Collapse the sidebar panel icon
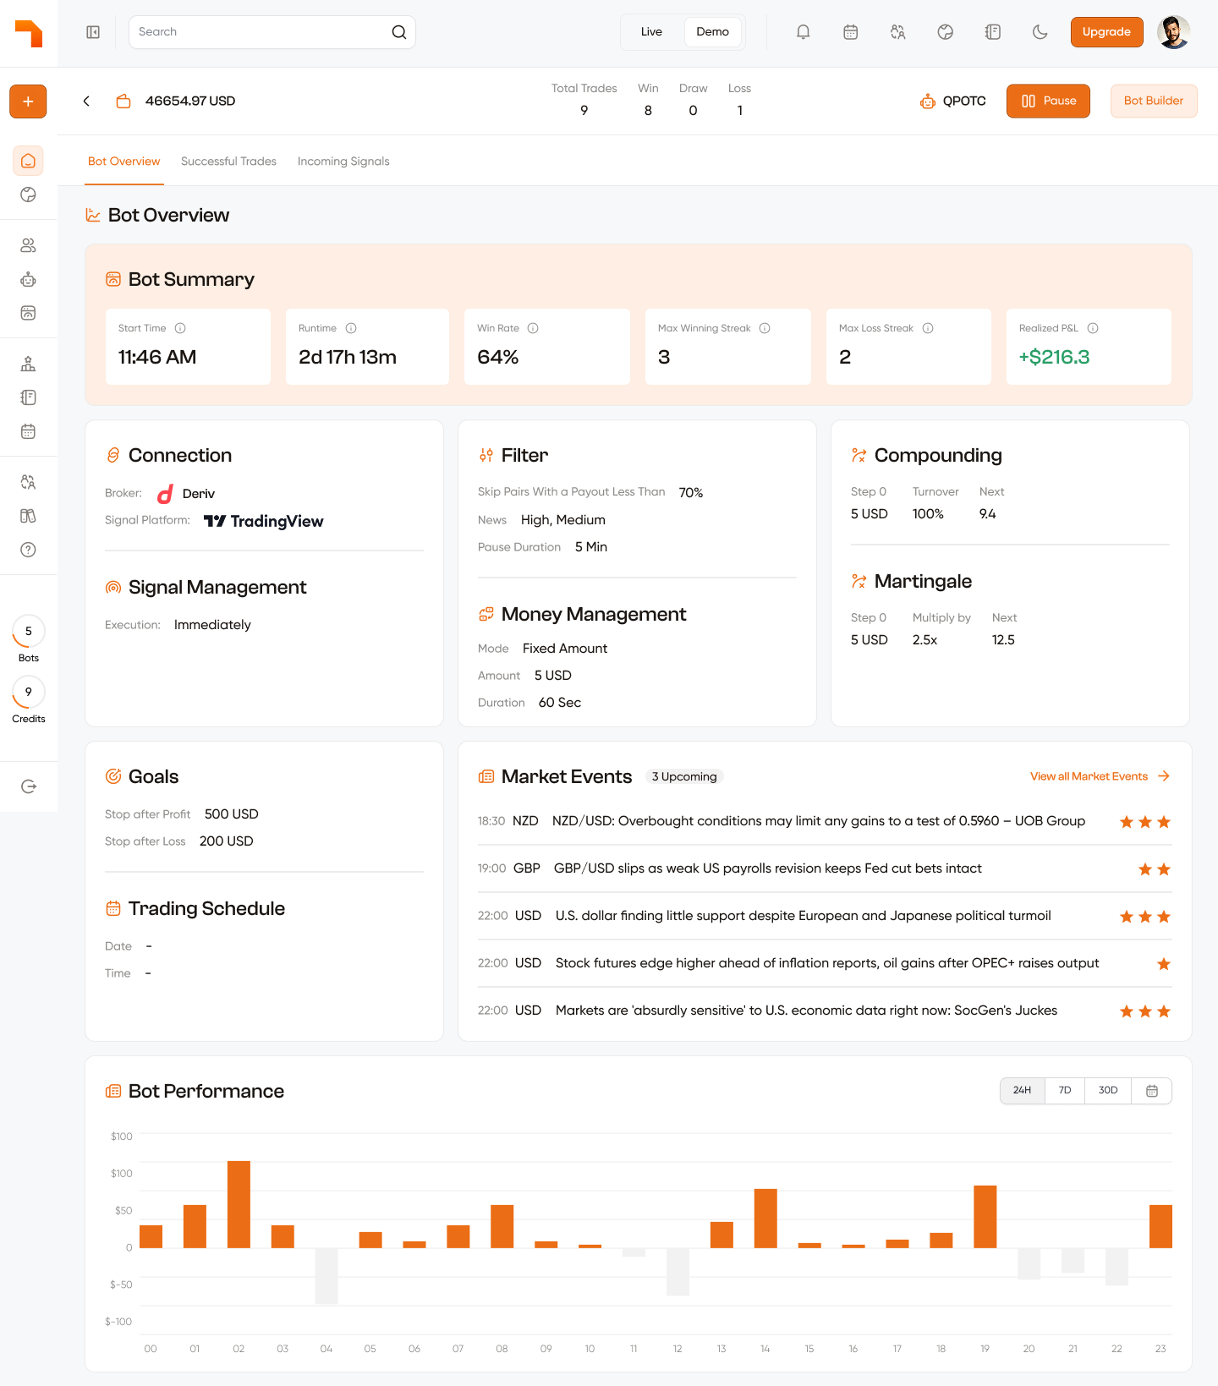Screen dimensions: 1218x1386 [x=93, y=32]
